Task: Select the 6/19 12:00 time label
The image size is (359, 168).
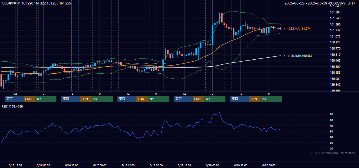Action: coord(241,165)
